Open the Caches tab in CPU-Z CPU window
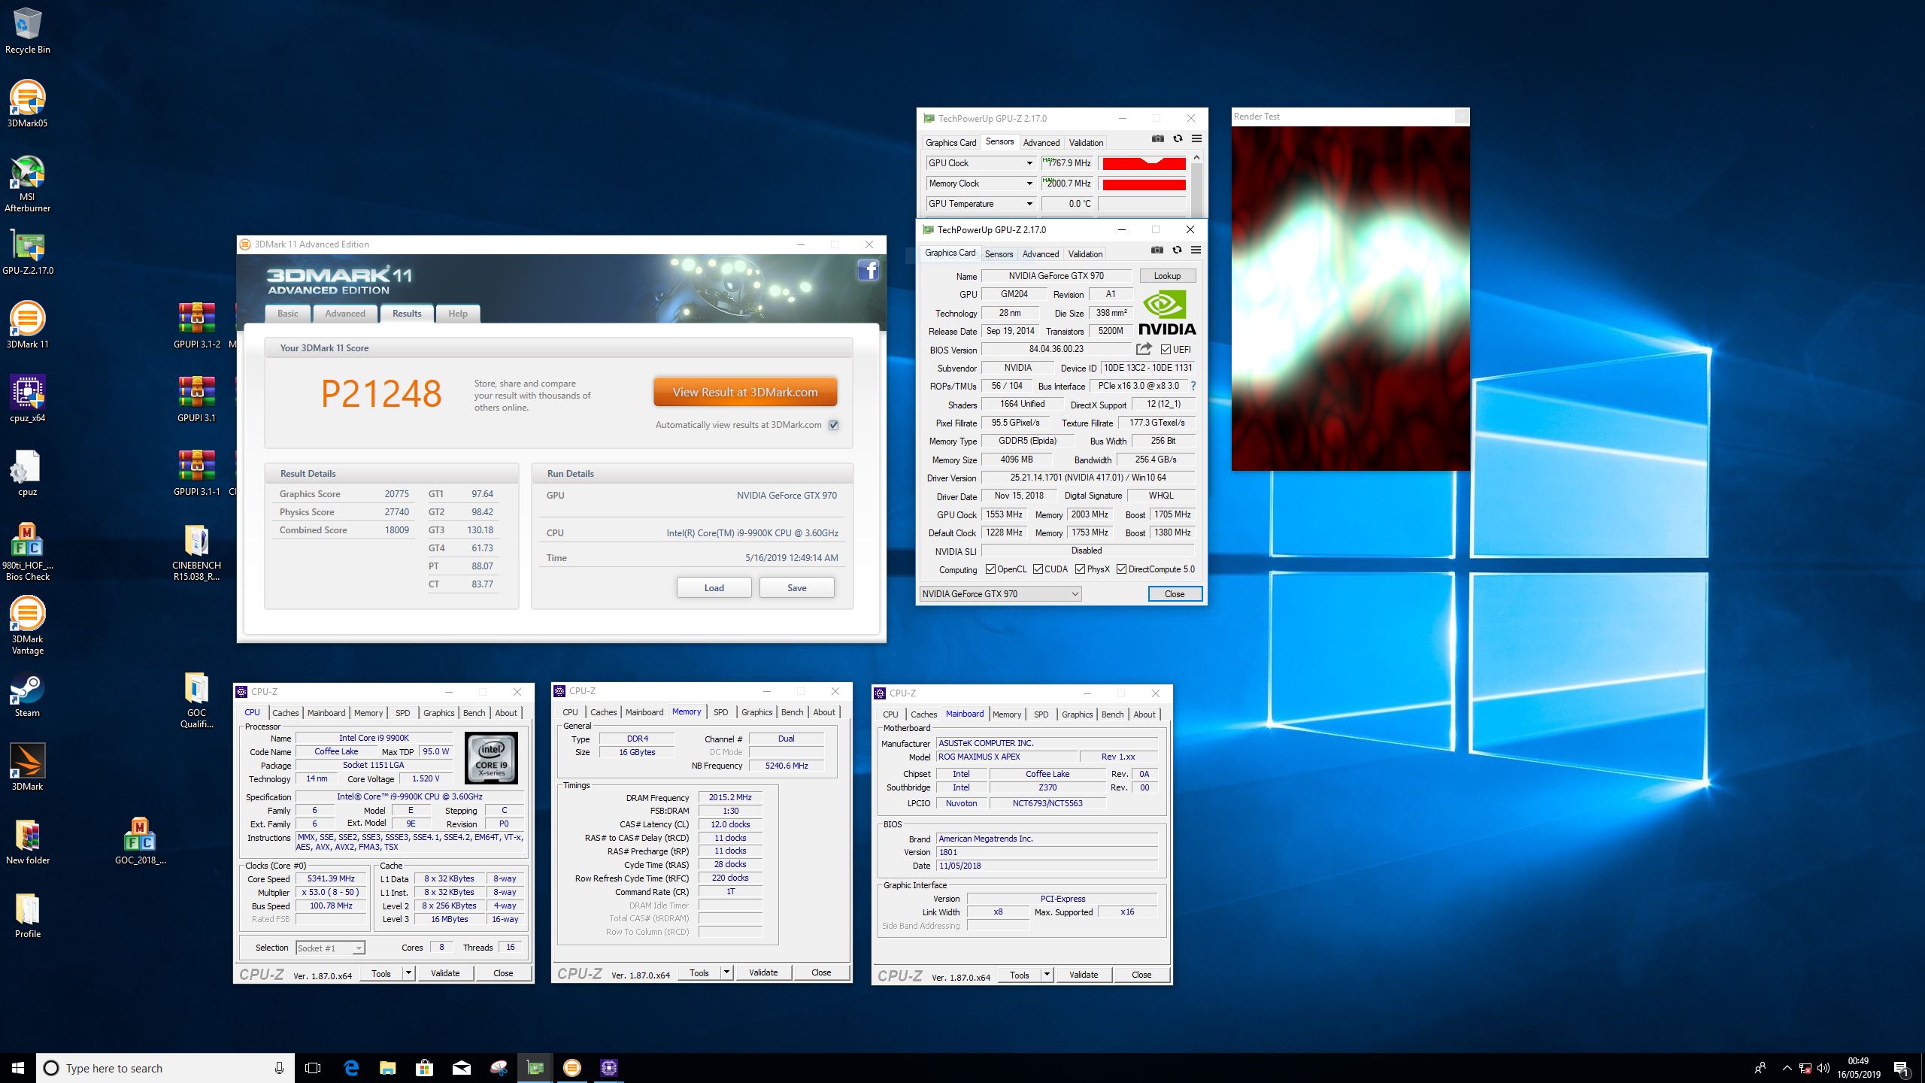The width and height of the screenshot is (1925, 1083). pyautogui.click(x=286, y=713)
